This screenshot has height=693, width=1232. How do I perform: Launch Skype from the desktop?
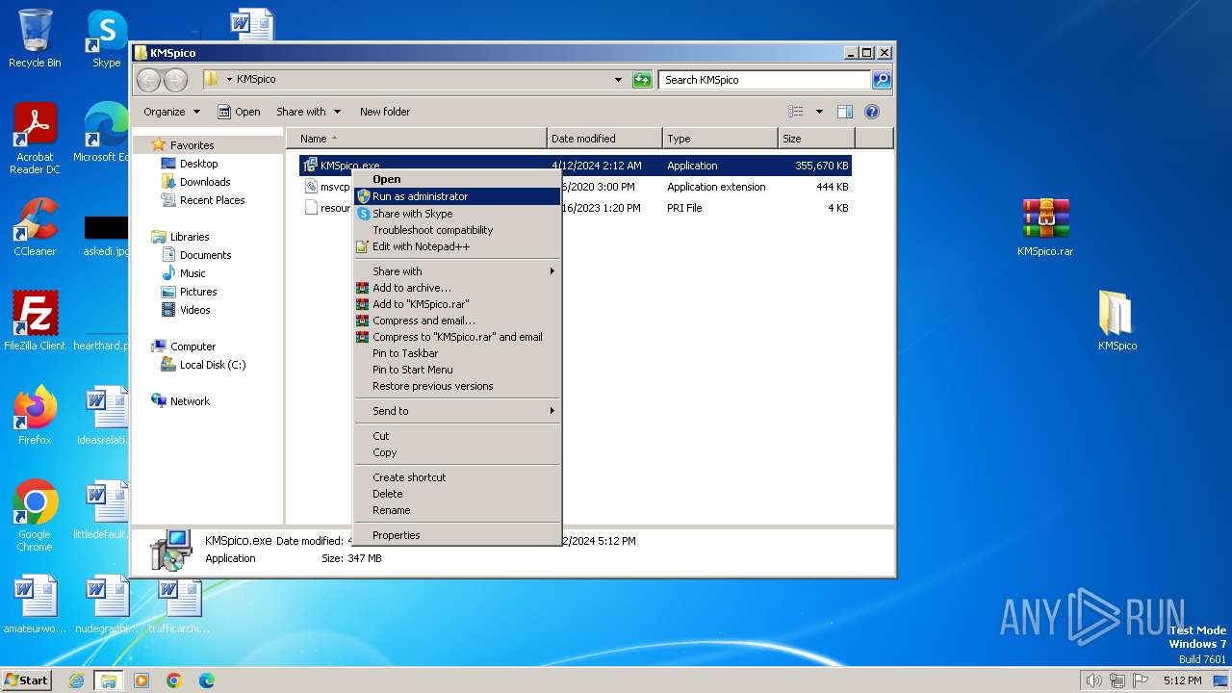coord(107,38)
